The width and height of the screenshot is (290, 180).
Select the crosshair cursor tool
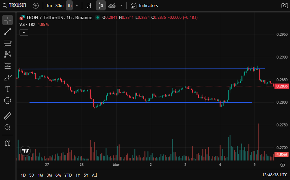[8, 20]
